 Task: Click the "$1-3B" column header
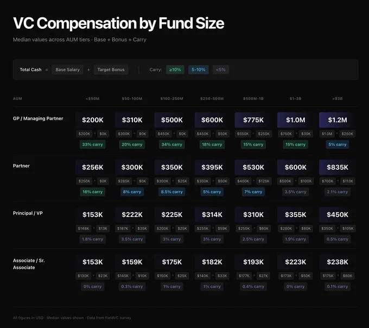click(295, 99)
